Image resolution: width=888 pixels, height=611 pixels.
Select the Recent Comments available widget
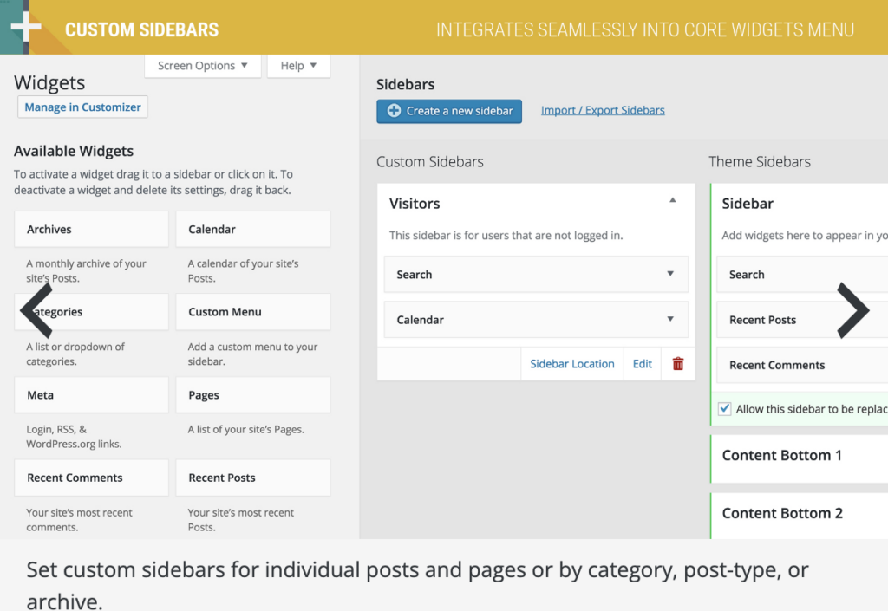91,478
